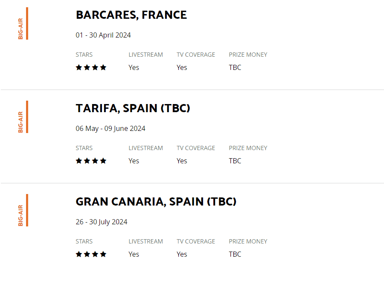Click the Tarifa Livestream Yes value
Image resolution: width=384 pixels, height=281 pixels.
pos(134,161)
